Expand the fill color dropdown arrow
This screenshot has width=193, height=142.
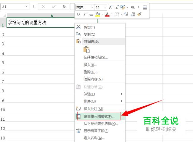click(x=102, y=14)
